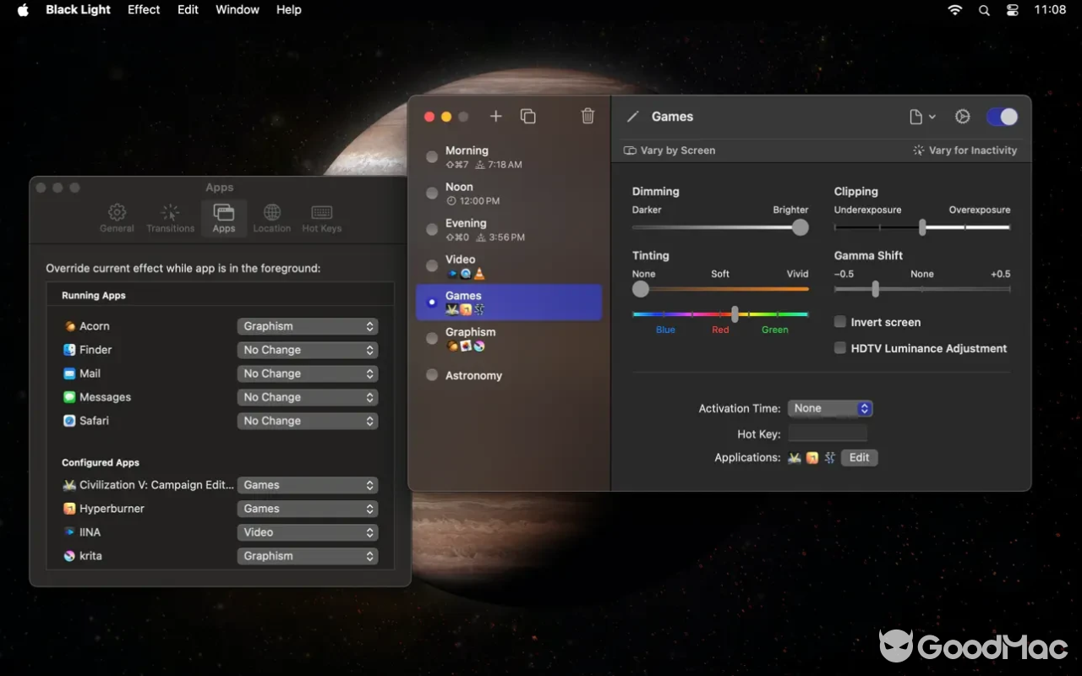Screen dimensions: 1082x676
Task: Open the Activation Time dropdown
Action: [x=829, y=408]
